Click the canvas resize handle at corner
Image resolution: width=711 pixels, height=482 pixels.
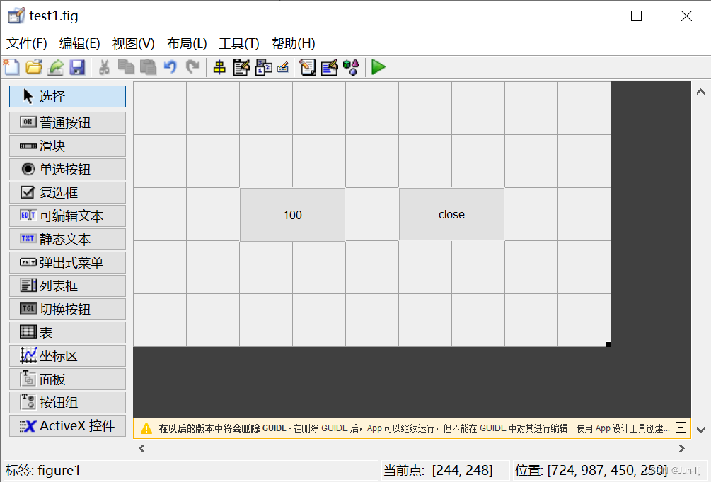(608, 345)
